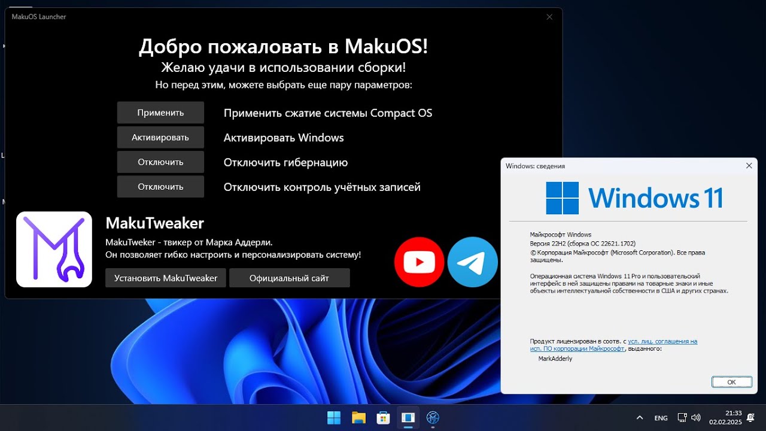Click the MakuTweaker heading text
The image size is (766, 431).
tap(154, 223)
